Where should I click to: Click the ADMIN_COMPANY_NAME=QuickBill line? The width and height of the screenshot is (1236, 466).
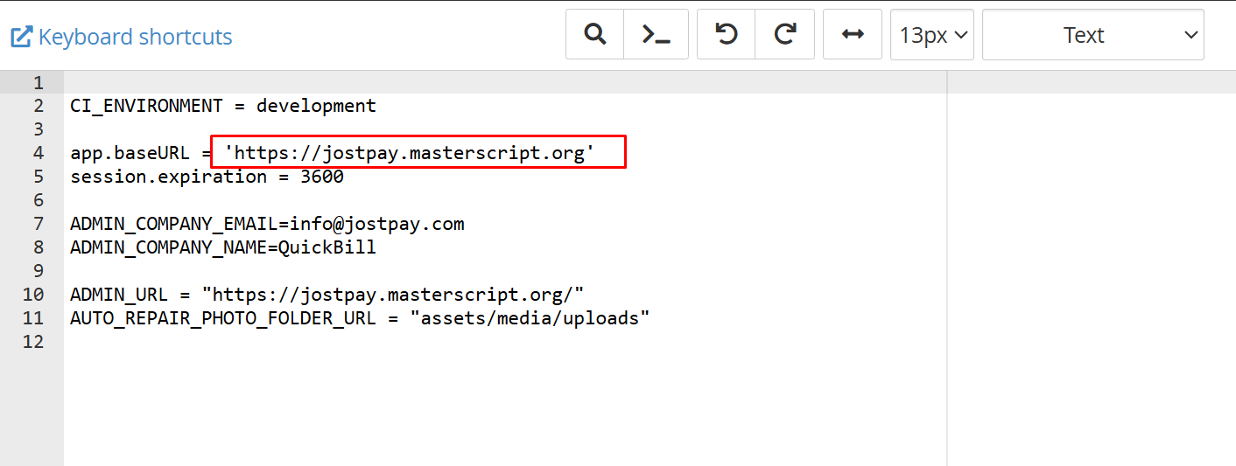223,247
